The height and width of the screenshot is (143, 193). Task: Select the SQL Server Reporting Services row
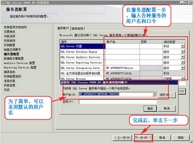coord(82,62)
